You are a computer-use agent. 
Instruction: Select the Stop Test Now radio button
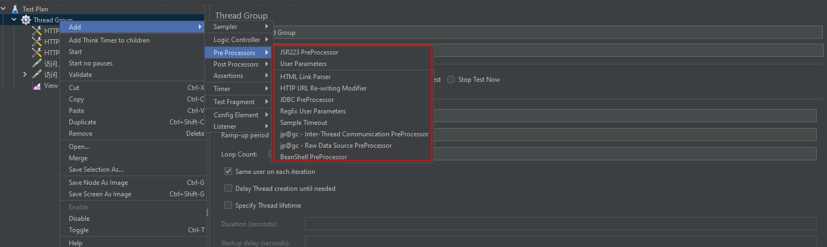coord(451,80)
